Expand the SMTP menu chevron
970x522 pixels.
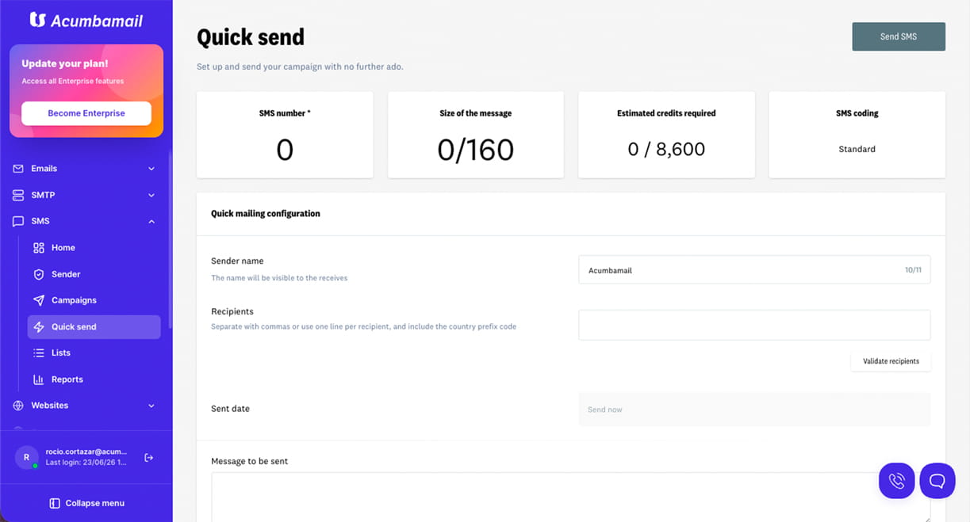pos(151,195)
